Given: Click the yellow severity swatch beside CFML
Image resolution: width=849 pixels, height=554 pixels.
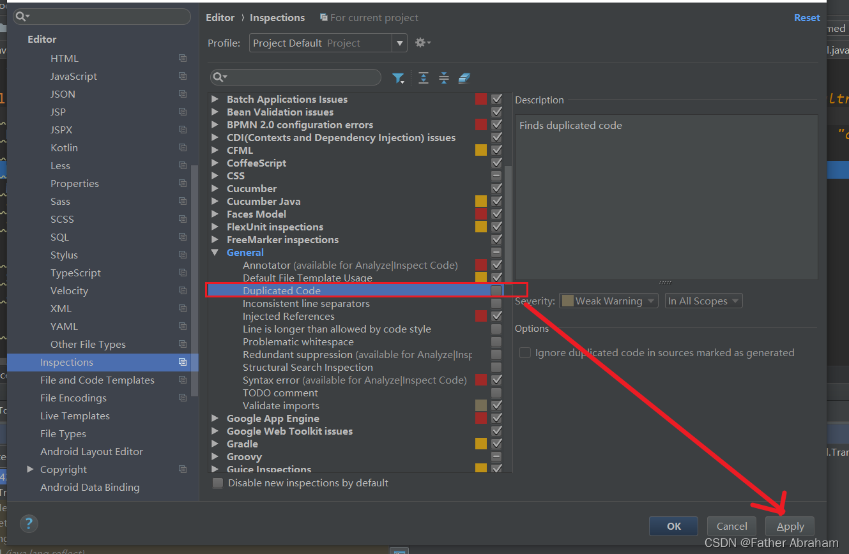Looking at the screenshot, I should [x=481, y=149].
